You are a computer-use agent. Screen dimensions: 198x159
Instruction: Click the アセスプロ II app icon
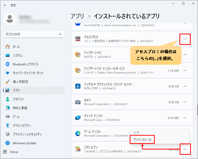tap(78, 39)
